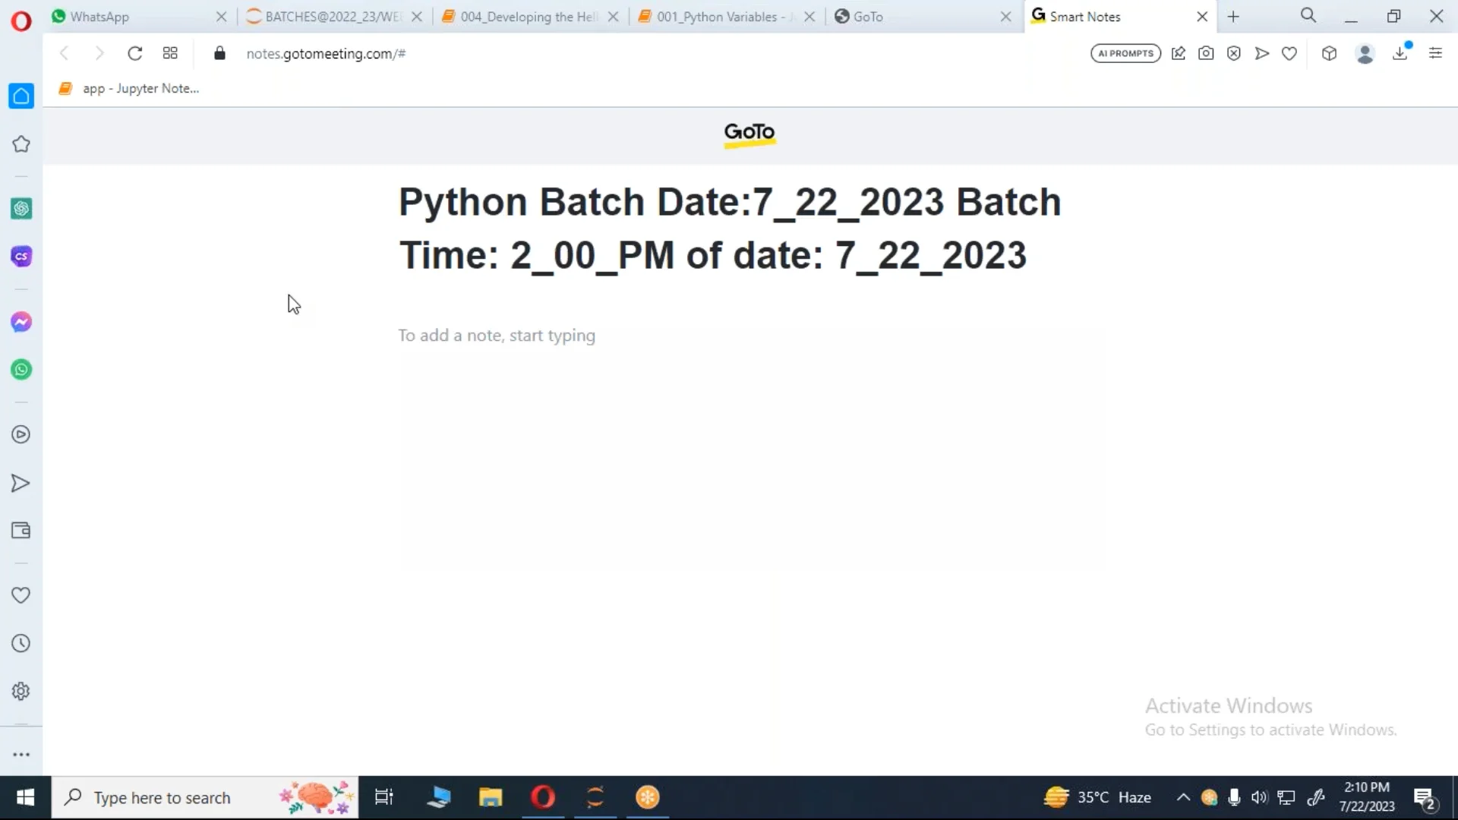
Task: Toggle heart to save current page
Action: click(1290, 53)
